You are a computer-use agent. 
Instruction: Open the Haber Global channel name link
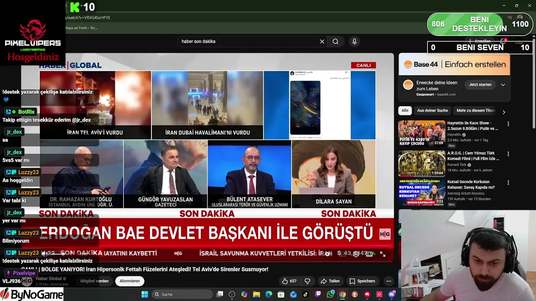49,278
